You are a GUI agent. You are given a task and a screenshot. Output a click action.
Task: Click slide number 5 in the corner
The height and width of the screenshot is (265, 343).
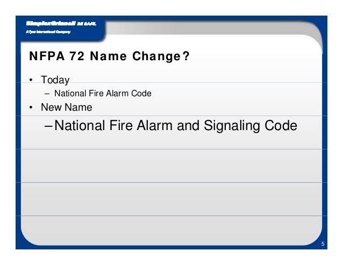coord(322,245)
